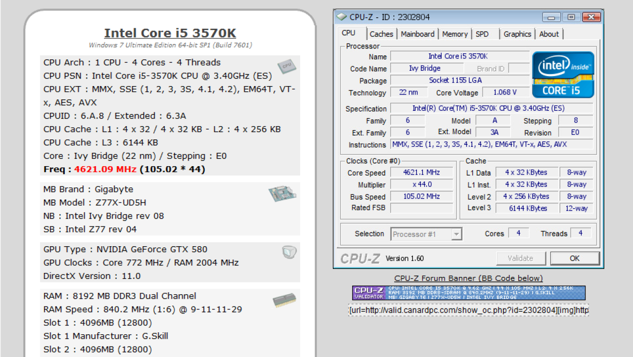Click the Cores count field in CPU-Z
Viewport: 633px width, 357px height.
[518, 233]
